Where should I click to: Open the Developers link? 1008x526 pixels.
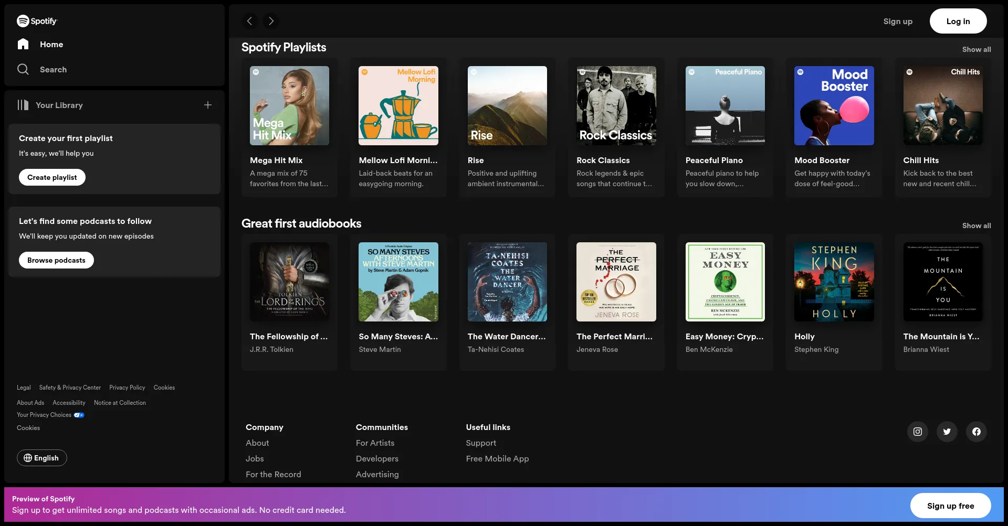pos(377,459)
